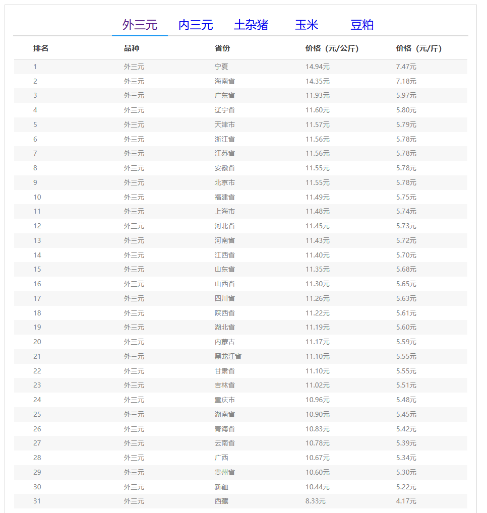Switch to the 玉米 tab
The width and height of the screenshot is (487, 513).
[307, 25]
